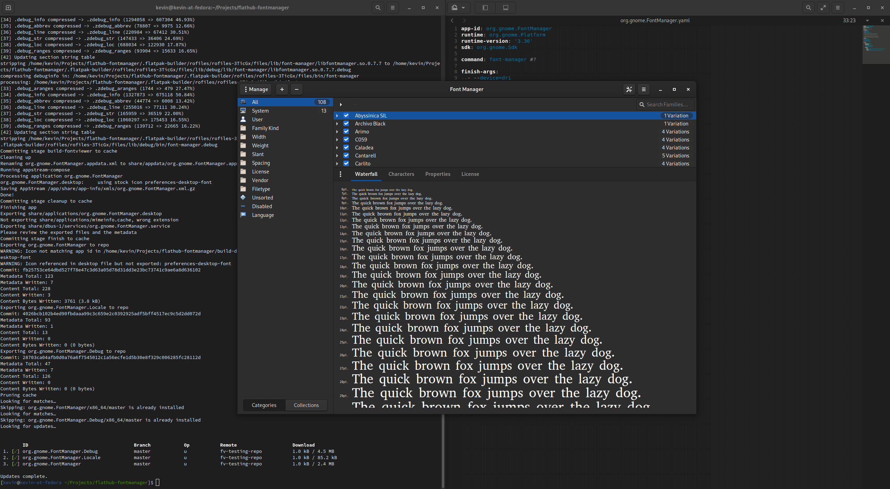890x489 pixels.
Task: Open search in the text editor header
Action: tap(808, 7)
